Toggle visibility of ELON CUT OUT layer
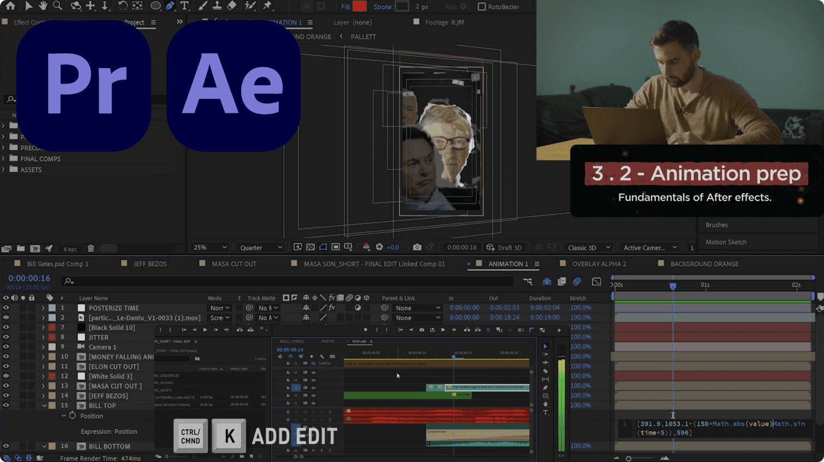 (x=6, y=367)
